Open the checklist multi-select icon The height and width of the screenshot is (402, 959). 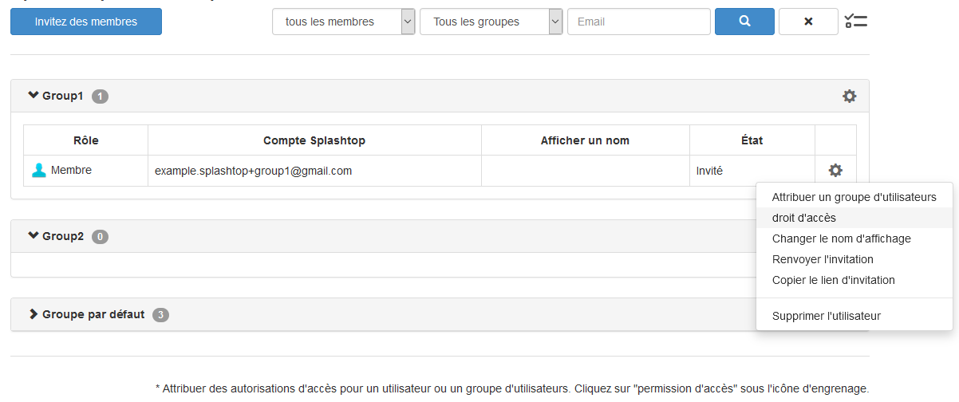(x=856, y=22)
